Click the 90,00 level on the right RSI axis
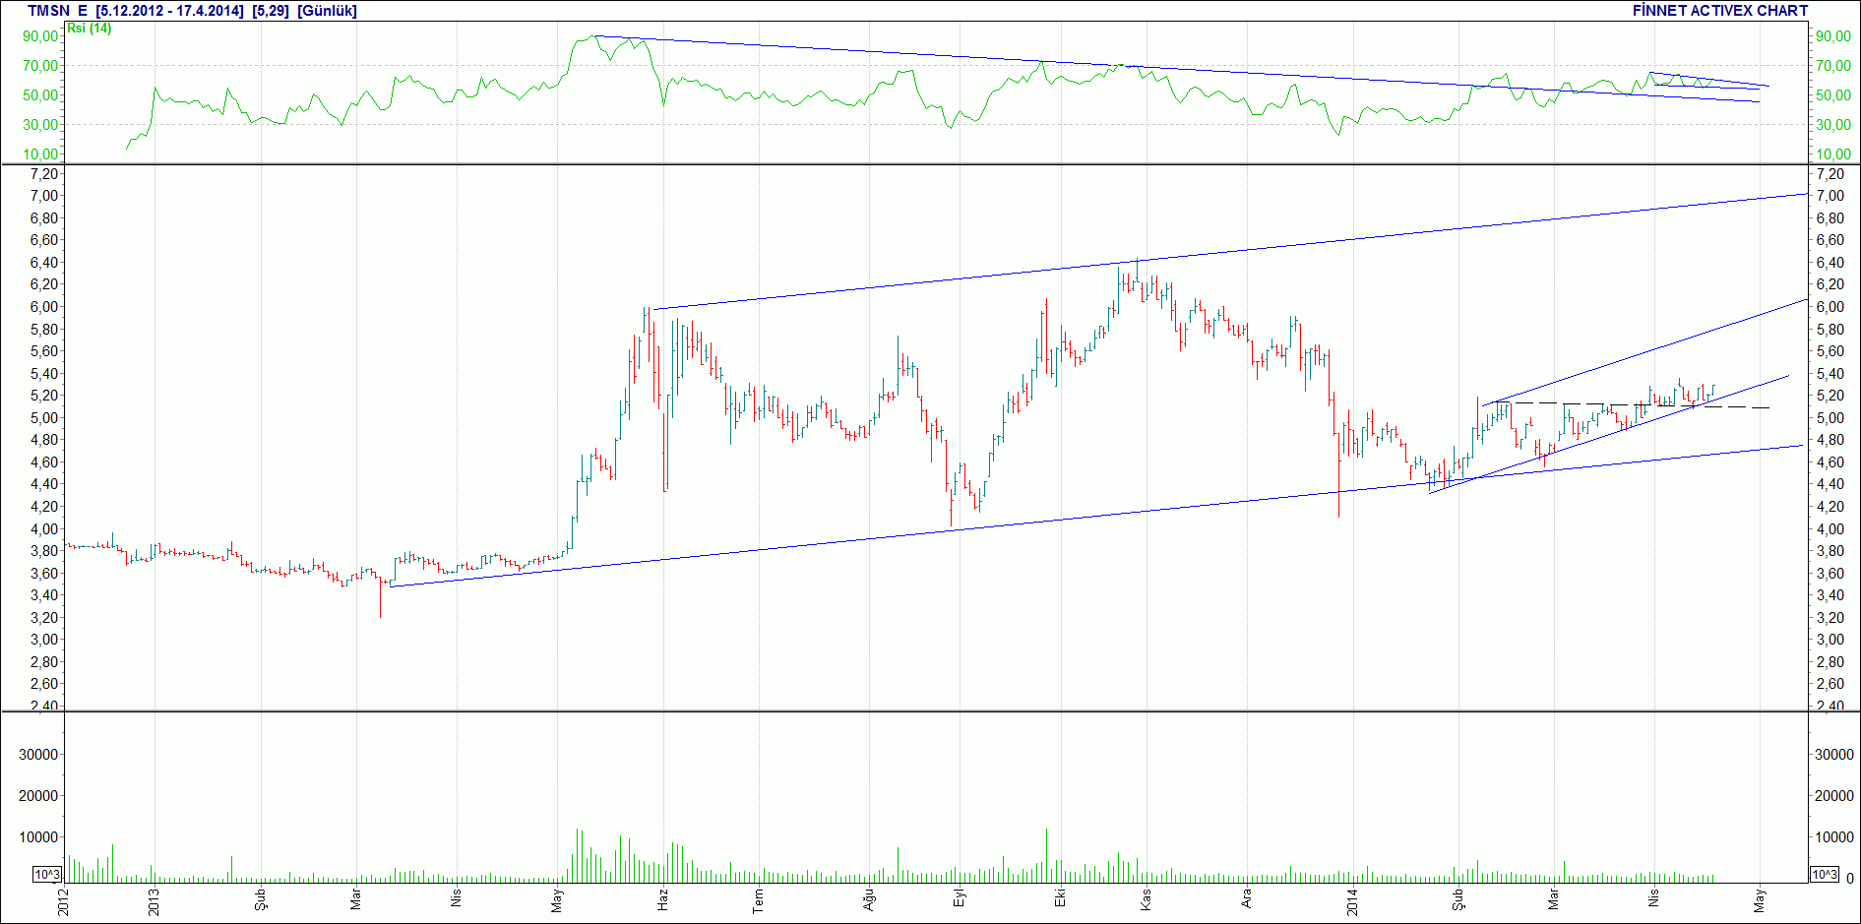This screenshot has width=1861, height=924. click(1833, 36)
